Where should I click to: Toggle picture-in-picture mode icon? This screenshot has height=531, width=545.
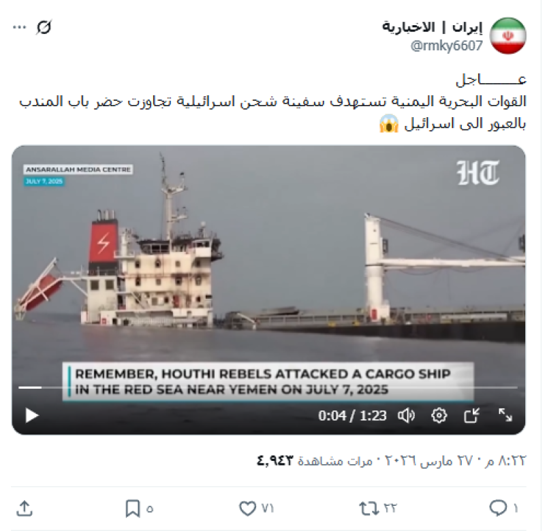point(471,415)
